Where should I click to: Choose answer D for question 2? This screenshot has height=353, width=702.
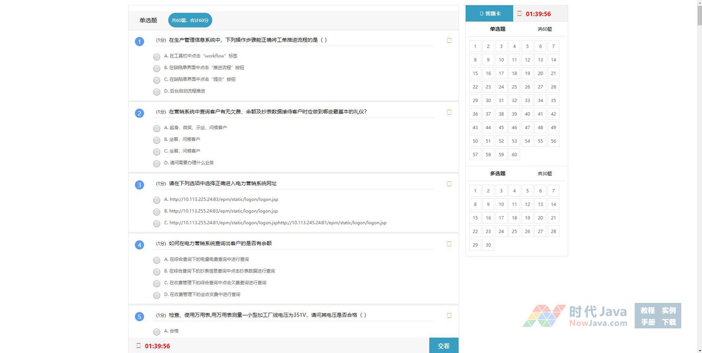coord(157,163)
